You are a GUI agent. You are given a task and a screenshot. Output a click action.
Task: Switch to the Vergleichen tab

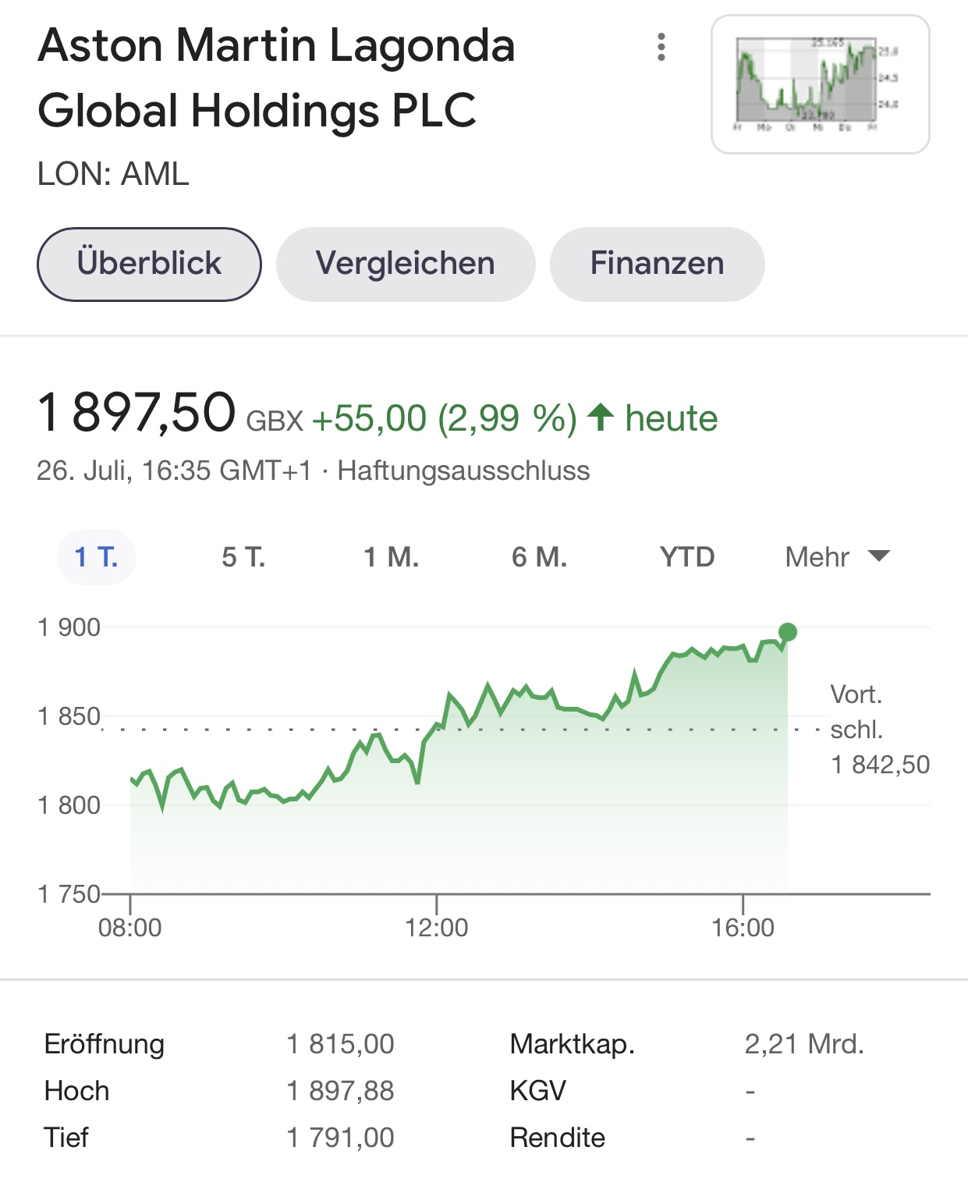[406, 264]
